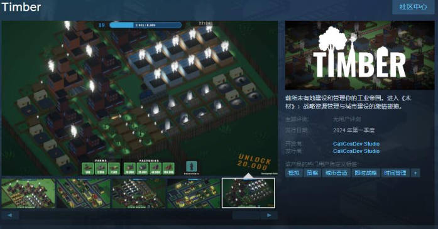Click the plus button to add tags
The width and height of the screenshot is (438, 229).
[415, 173]
